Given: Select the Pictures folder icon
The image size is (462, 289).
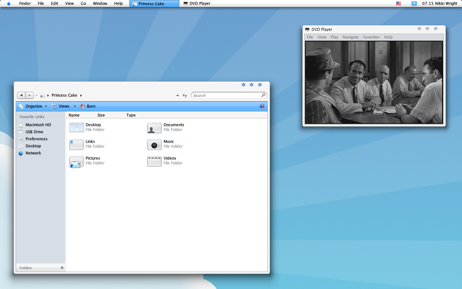Looking at the screenshot, I should (76, 162).
